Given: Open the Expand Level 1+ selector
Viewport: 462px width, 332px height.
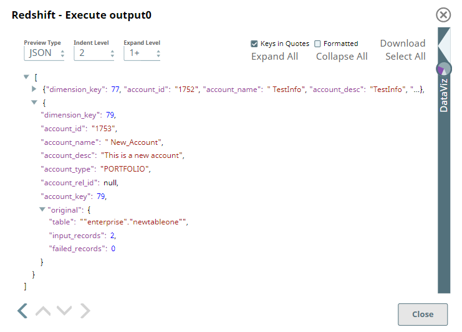Looking at the screenshot, I should point(142,53).
